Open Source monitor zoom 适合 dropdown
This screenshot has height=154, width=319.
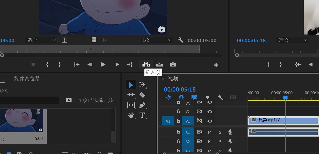pyautogui.click(x=41, y=40)
